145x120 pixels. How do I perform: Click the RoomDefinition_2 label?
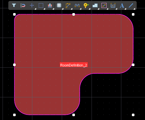click(x=74, y=65)
